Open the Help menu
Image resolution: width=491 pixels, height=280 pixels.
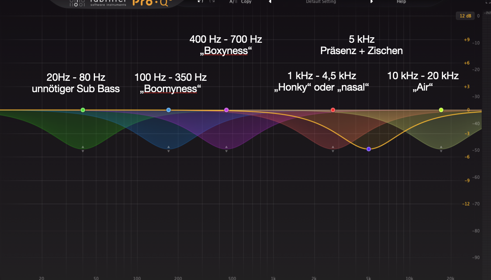tap(401, 2)
